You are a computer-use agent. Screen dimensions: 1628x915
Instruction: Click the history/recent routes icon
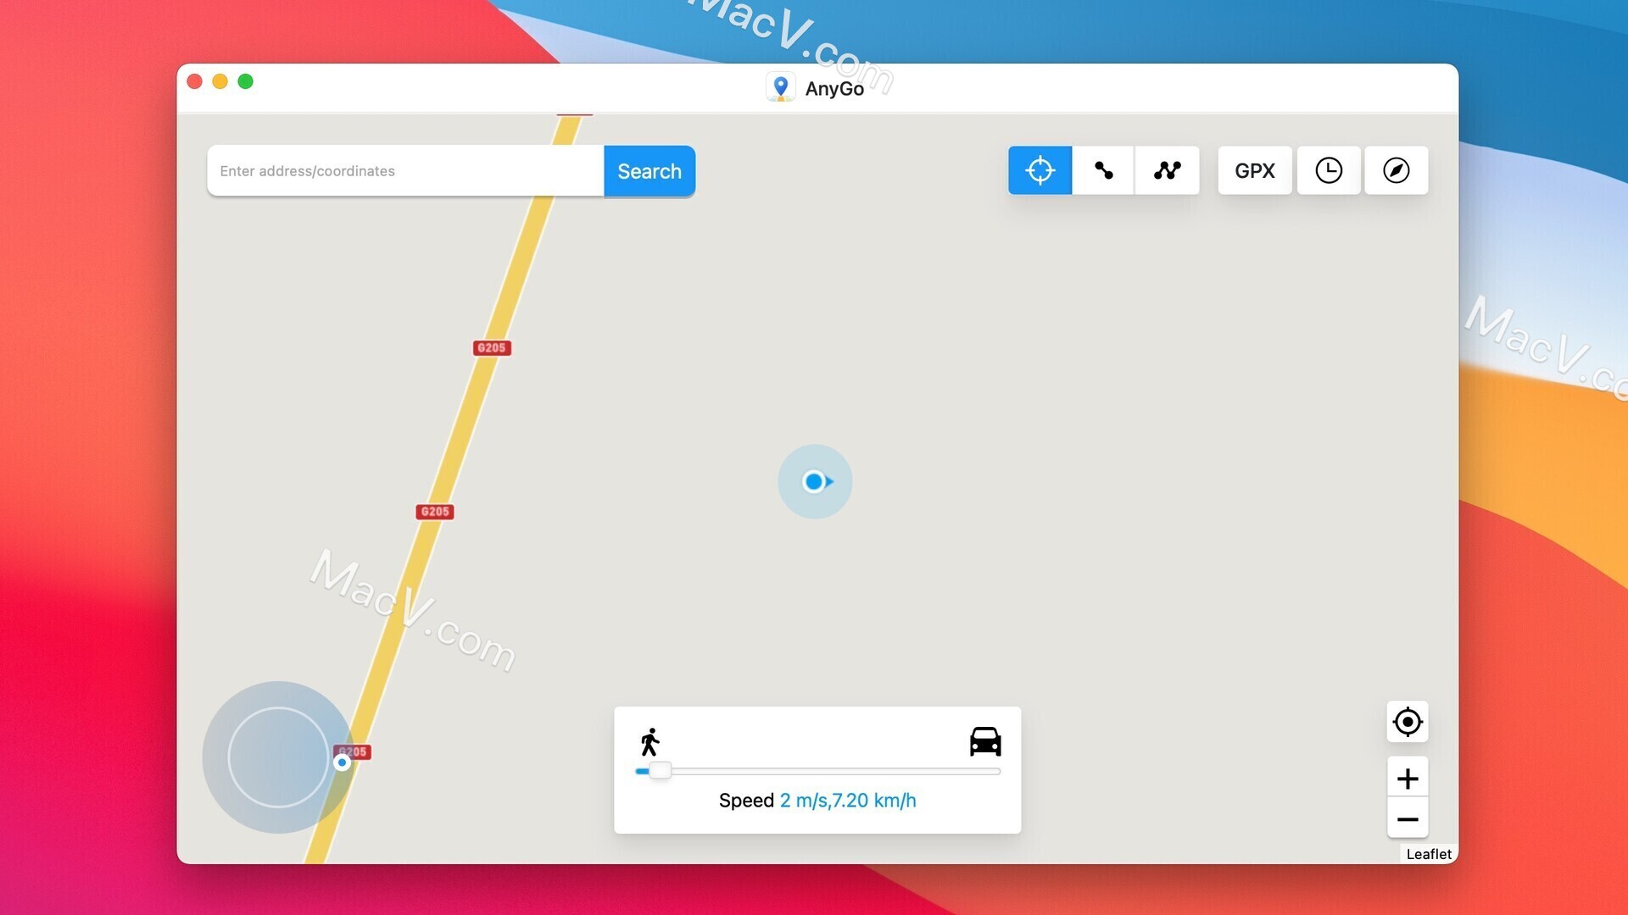coord(1329,169)
